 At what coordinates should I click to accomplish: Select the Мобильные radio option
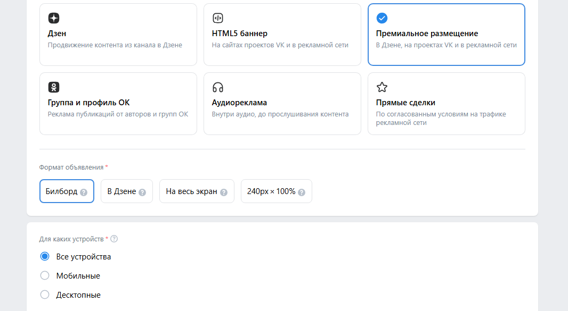(x=45, y=275)
